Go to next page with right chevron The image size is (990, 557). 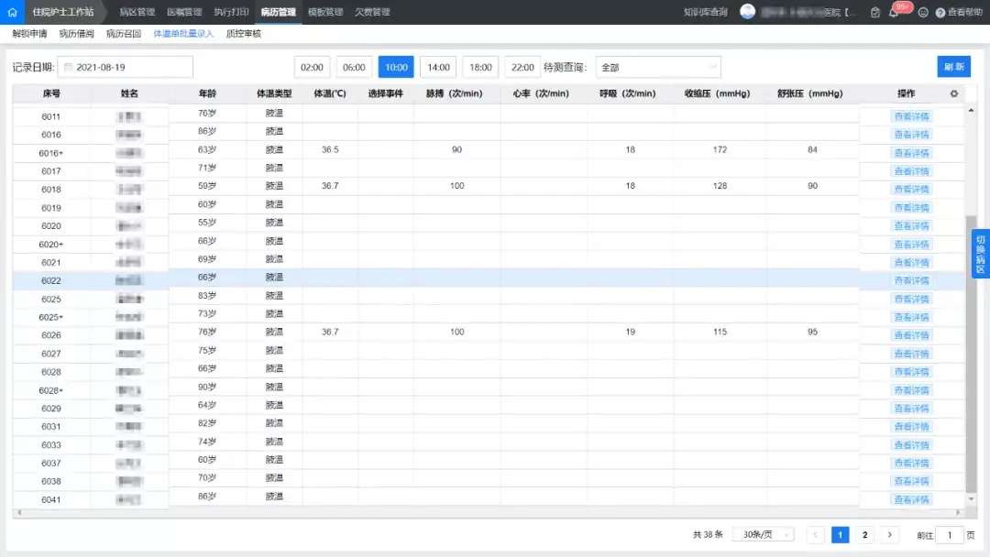tap(888, 535)
